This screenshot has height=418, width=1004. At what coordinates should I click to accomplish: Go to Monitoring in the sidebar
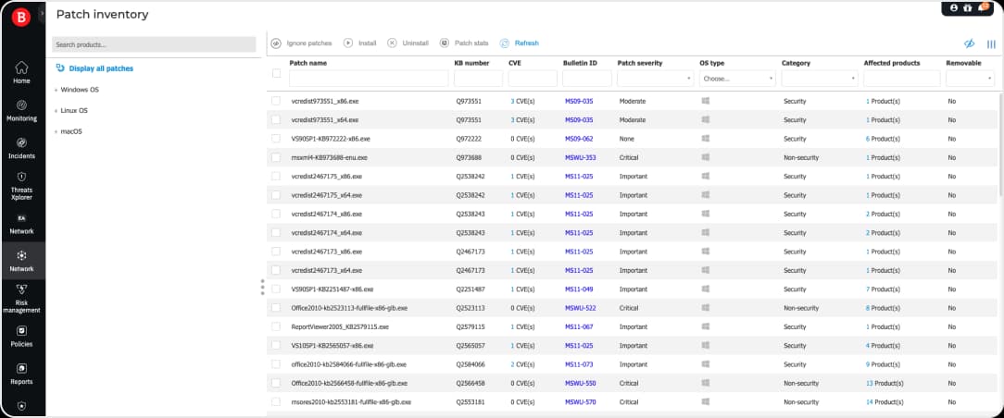[22, 110]
